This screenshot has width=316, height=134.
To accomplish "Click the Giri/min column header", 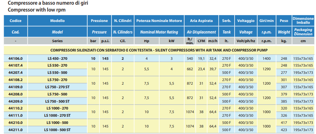I will pyautogui.click(x=267, y=21).
